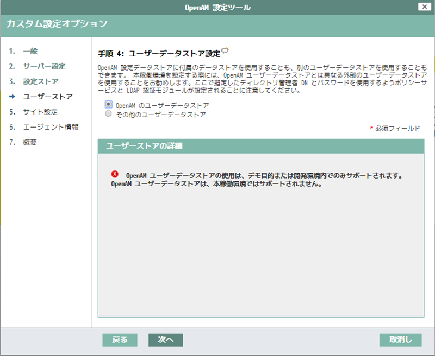Click the red error icon in the details panel

point(115,175)
